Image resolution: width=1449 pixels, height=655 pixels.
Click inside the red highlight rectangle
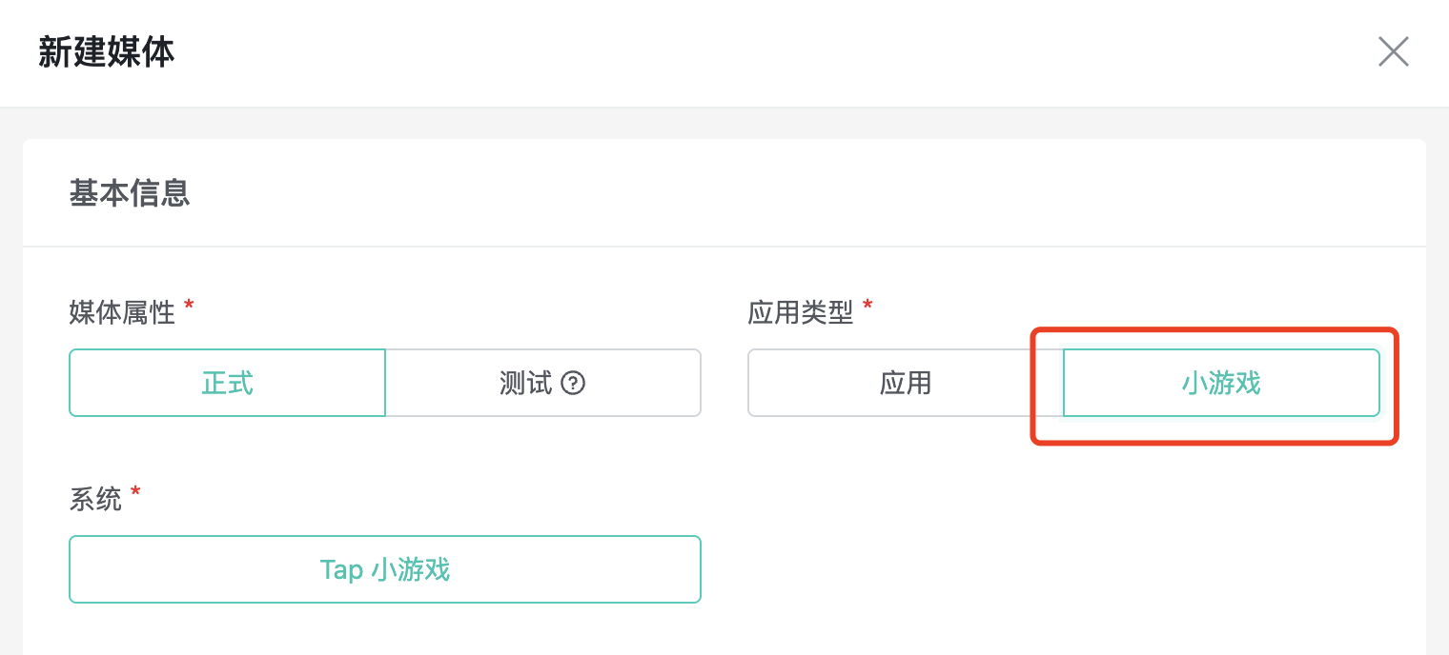pos(1215,383)
